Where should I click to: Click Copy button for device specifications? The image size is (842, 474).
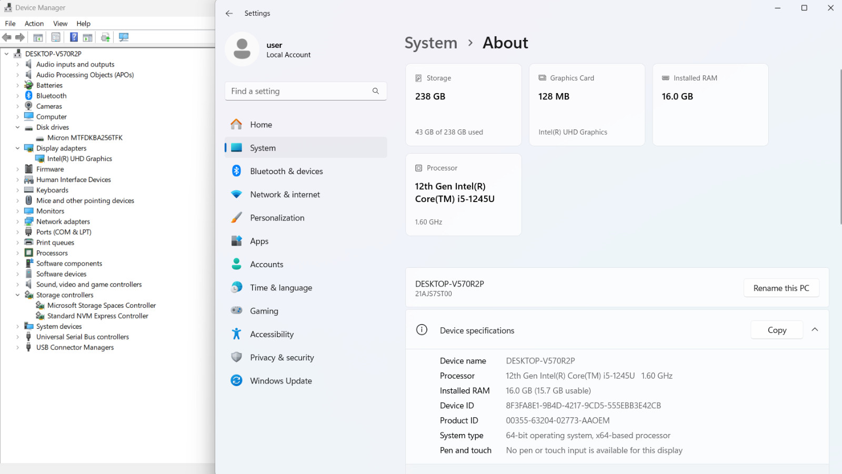point(777,330)
